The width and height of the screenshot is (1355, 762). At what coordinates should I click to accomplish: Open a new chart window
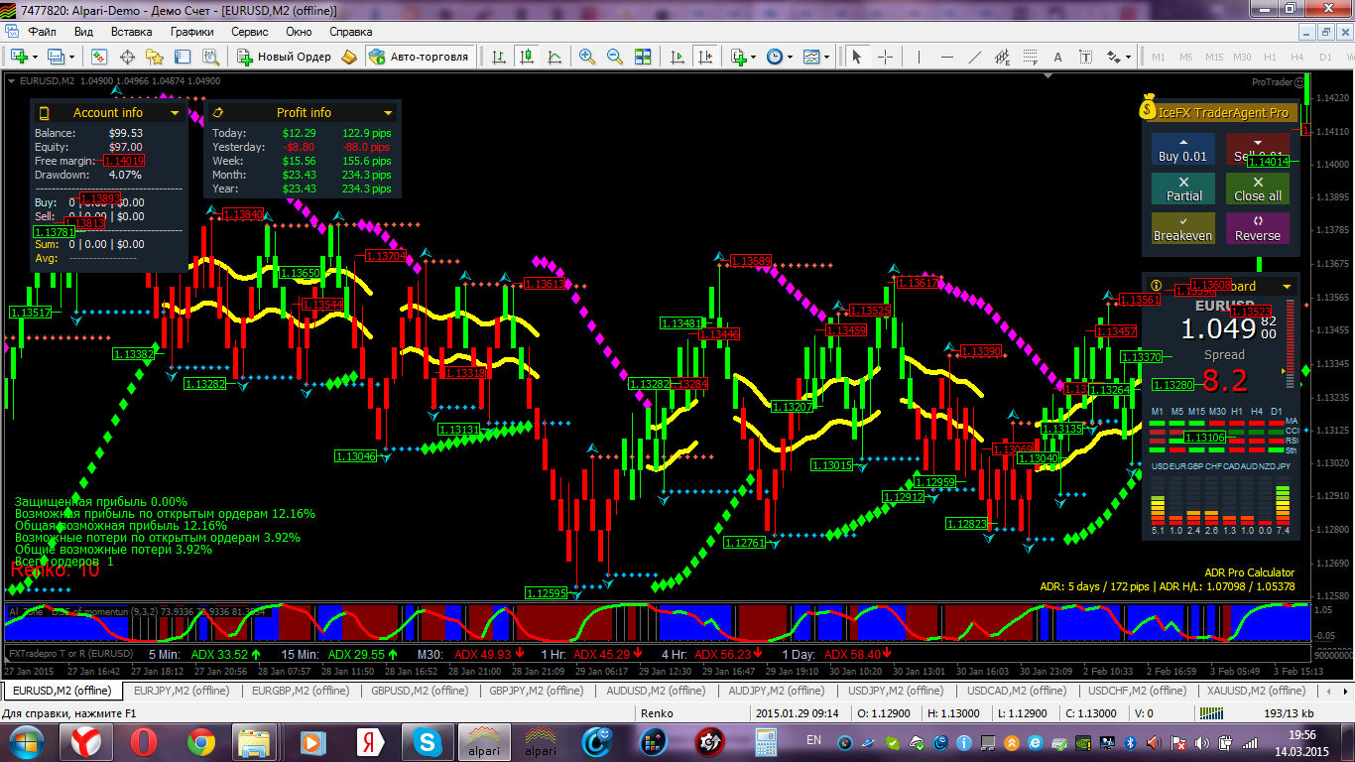tap(19, 57)
